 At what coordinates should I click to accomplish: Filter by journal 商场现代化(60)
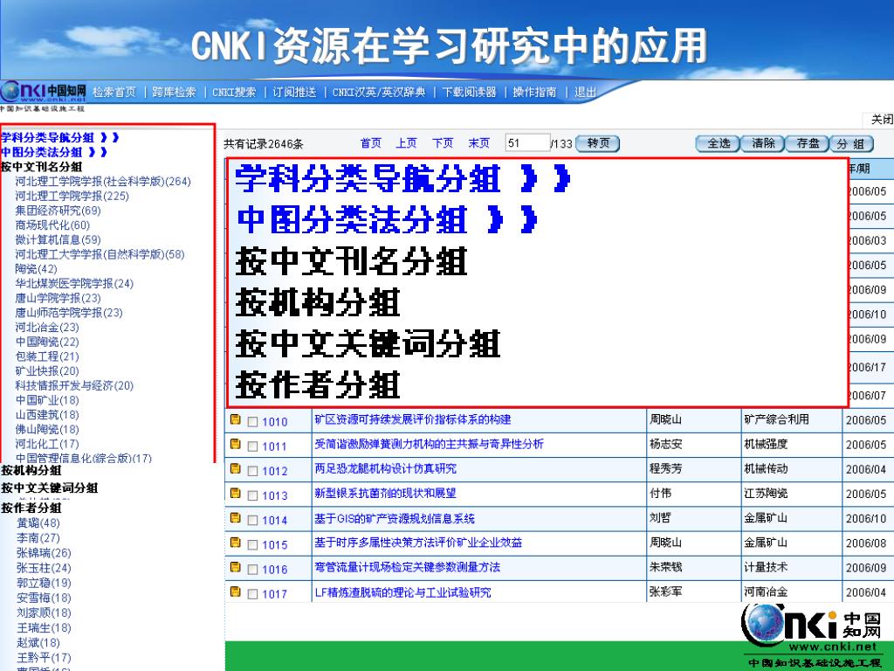[x=52, y=225]
